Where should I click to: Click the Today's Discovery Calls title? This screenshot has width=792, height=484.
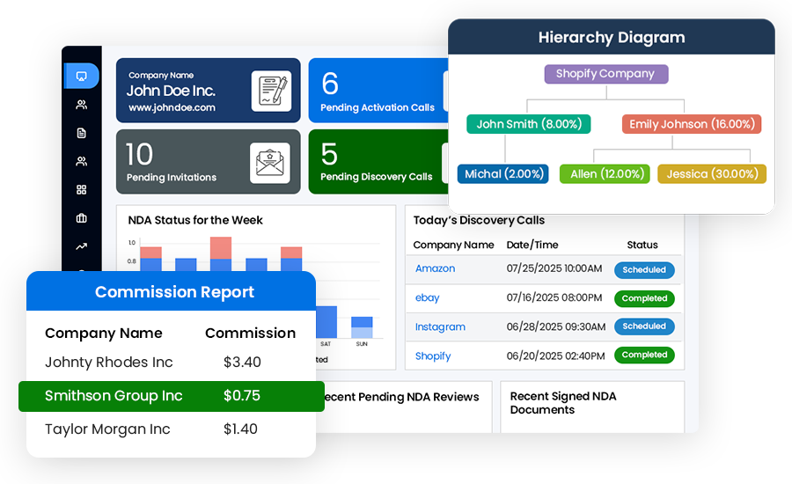(479, 220)
